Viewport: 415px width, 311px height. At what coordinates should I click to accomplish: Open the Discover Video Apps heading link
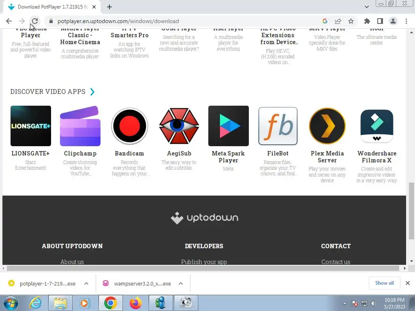click(x=48, y=92)
